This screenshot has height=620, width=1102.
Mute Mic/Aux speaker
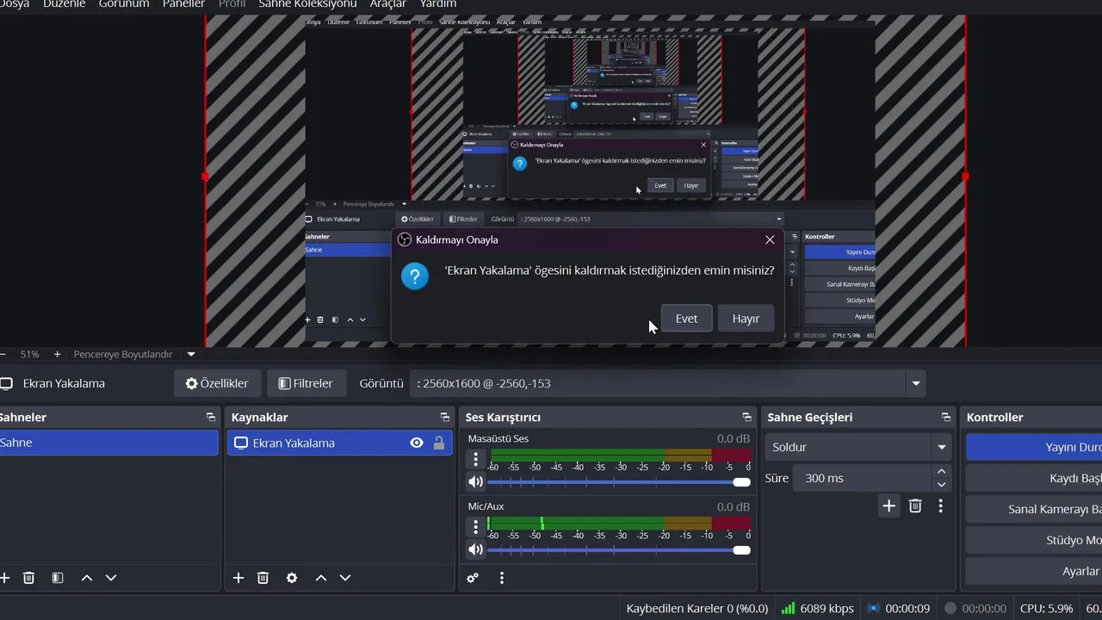click(x=475, y=549)
